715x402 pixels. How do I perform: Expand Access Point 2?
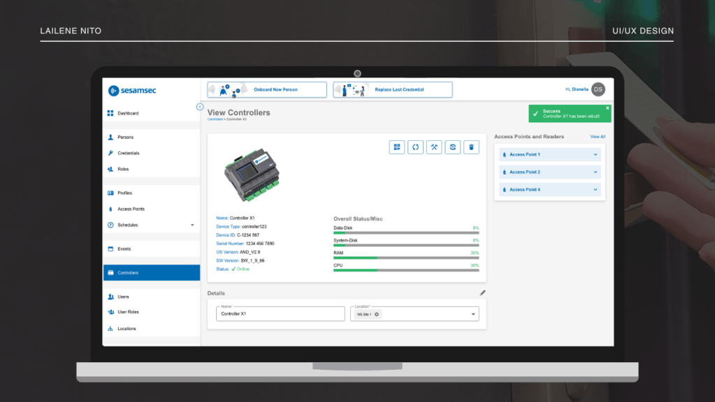pos(595,172)
